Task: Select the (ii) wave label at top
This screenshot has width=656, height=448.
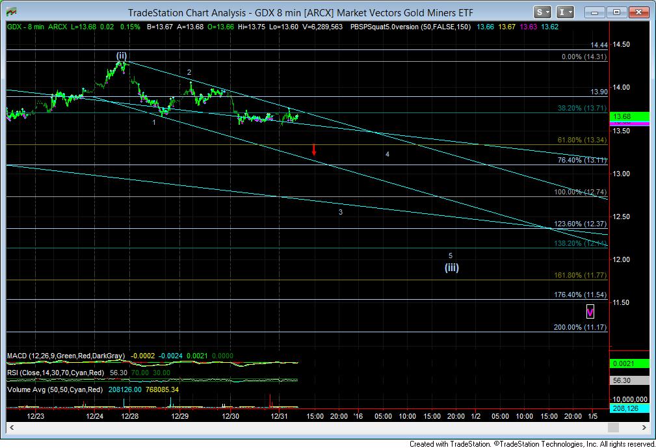Action: point(122,56)
